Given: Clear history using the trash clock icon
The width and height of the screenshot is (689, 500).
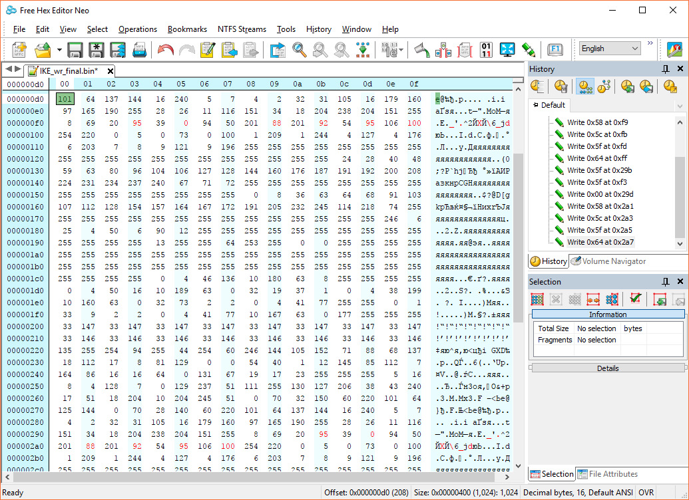Looking at the screenshot, I should click(x=561, y=87).
